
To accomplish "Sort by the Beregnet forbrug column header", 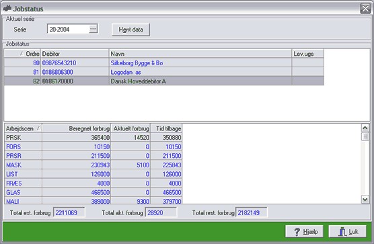I will (76, 128).
